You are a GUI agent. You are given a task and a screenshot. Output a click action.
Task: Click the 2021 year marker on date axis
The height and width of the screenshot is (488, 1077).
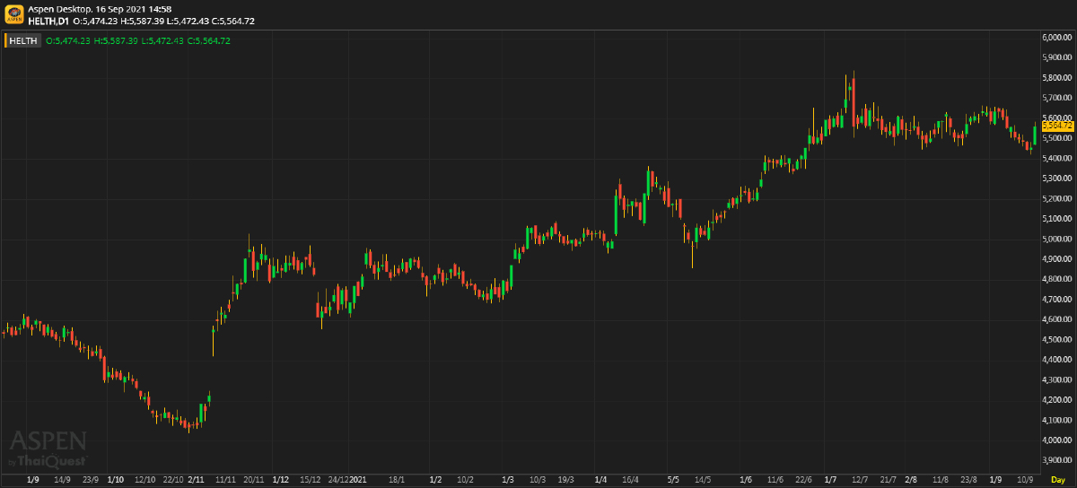pos(359,480)
